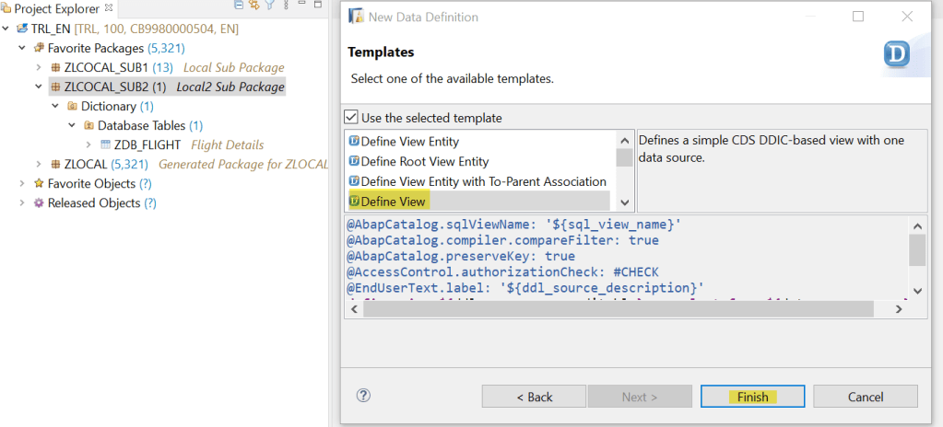Click the Collapse All icon in Project Explorer

coord(239,6)
